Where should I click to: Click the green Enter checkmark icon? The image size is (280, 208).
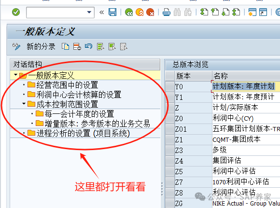click(x=16, y=13)
